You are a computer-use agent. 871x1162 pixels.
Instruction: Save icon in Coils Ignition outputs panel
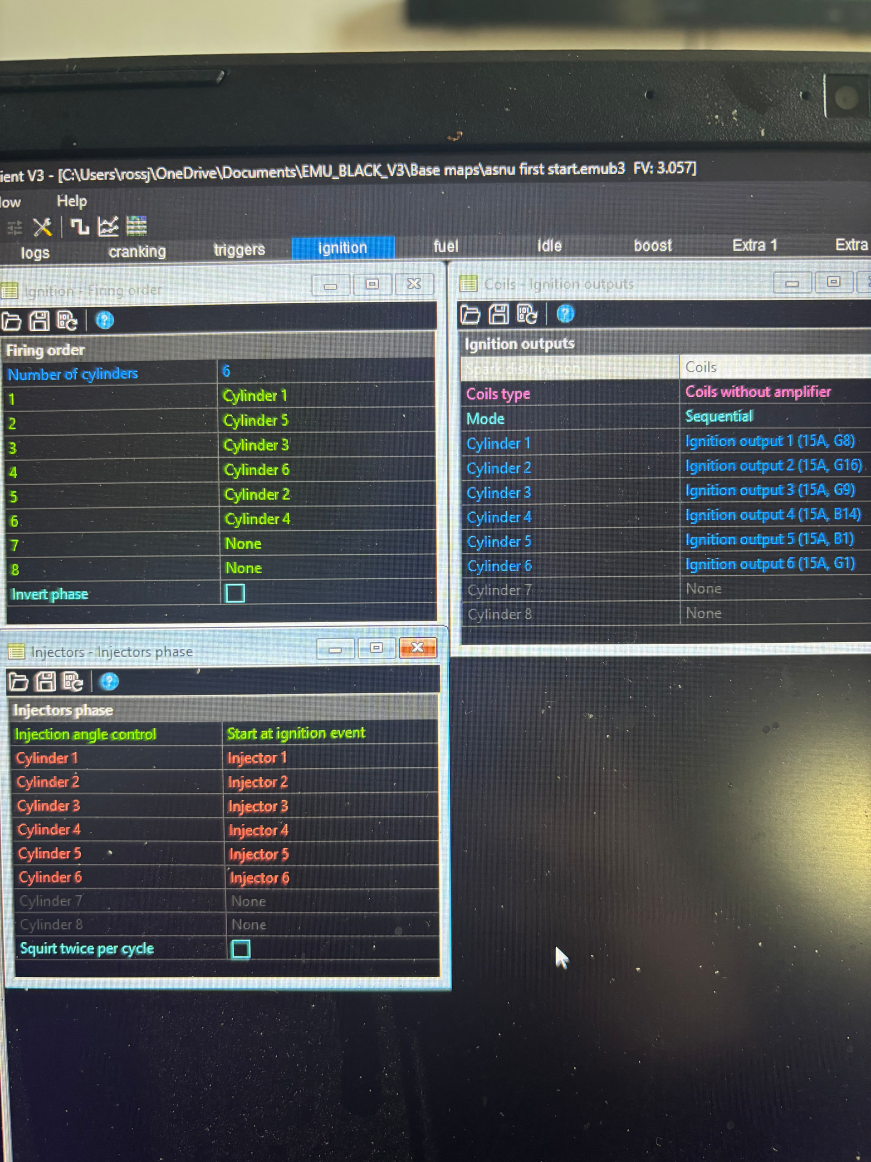498,314
